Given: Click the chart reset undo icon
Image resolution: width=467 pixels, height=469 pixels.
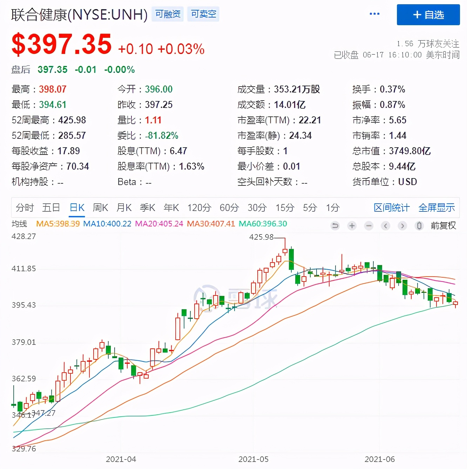Looking at the screenshot, I should pyautogui.click(x=335, y=226).
